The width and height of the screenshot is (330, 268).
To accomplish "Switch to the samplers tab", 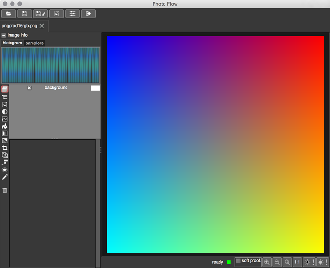I will pos(34,43).
